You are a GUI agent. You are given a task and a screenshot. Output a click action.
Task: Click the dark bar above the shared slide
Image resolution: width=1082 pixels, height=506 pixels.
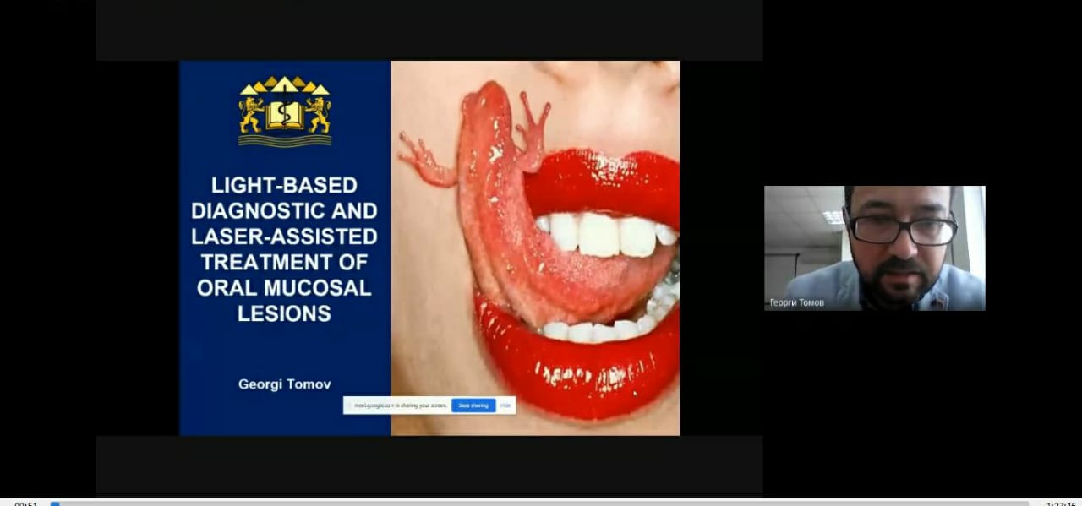pyautogui.click(x=429, y=30)
